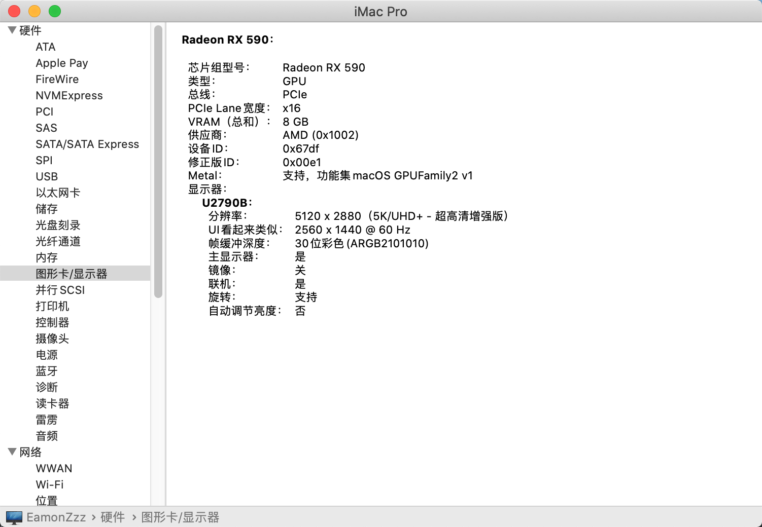Open the 打印机 printer entry
The width and height of the screenshot is (762, 527).
click(x=52, y=306)
